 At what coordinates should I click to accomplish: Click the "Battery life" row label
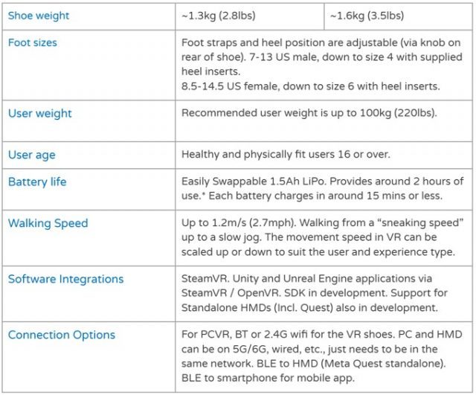click(37, 182)
